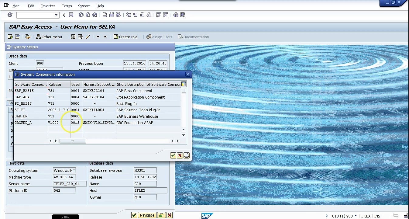
Task: Click the Highest Support column header
Action: pos(99,84)
